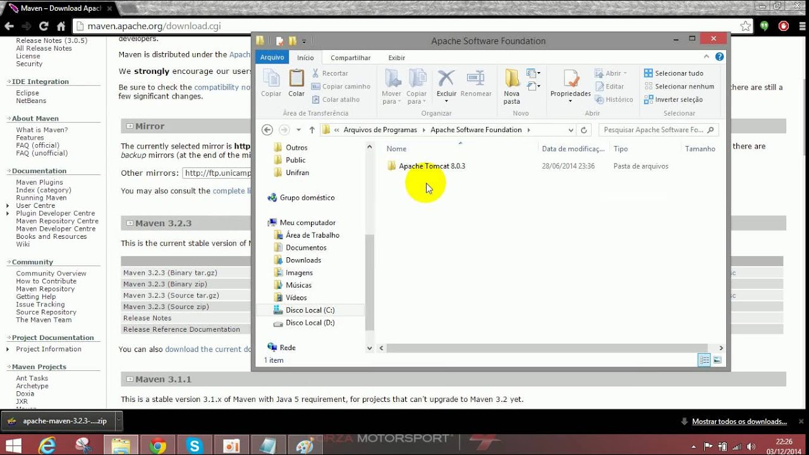Open Windows Start button
The height and width of the screenshot is (455, 809).
pyautogui.click(x=13, y=446)
